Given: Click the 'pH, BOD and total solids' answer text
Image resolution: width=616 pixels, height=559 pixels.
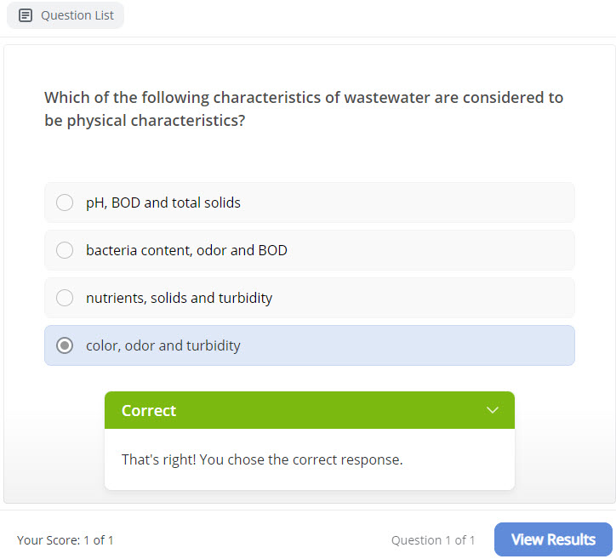Looking at the screenshot, I should (x=163, y=202).
